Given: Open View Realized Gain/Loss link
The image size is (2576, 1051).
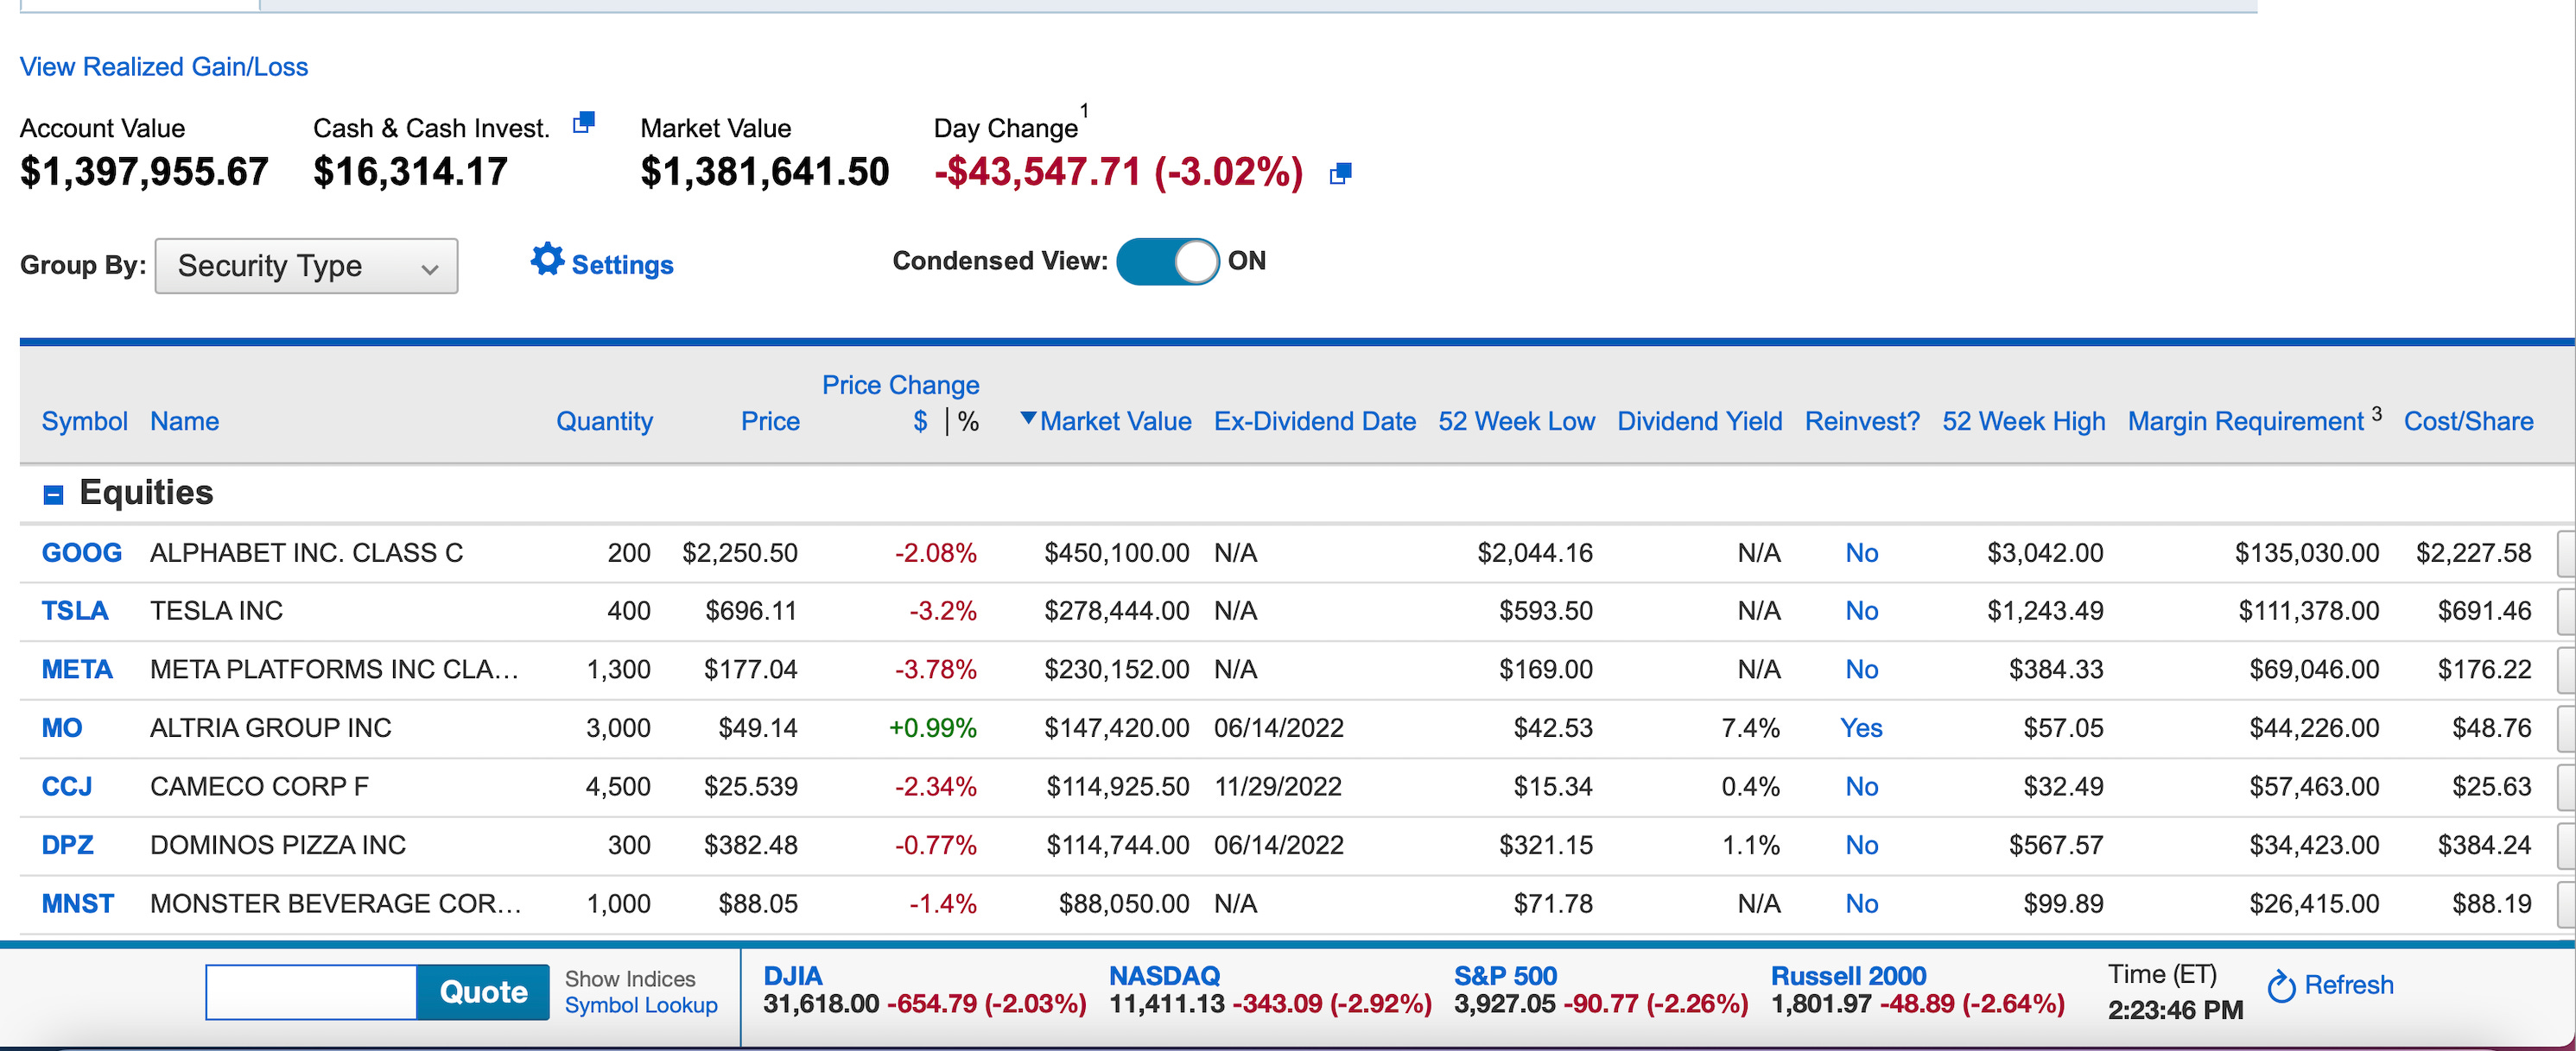Looking at the screenshot, I should 164,67.
